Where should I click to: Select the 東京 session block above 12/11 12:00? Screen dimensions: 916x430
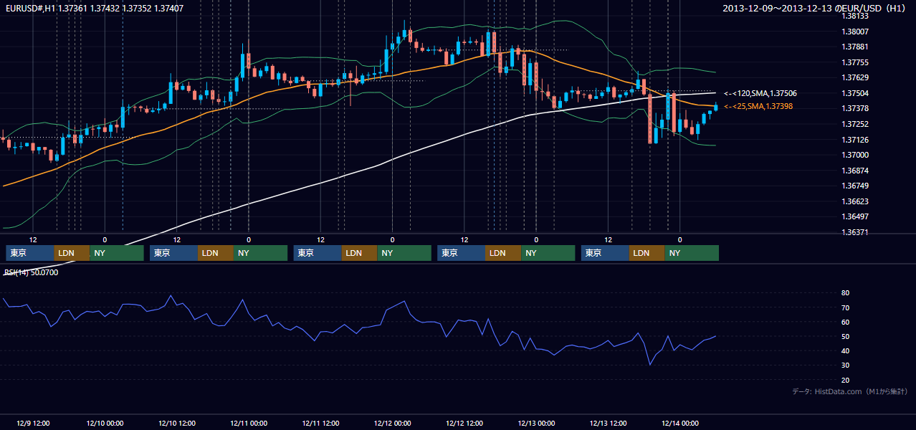[318, 253]
